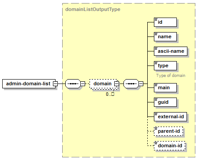198x160 pixels.
Task: Select the main element node
Action: click(165, 87)
